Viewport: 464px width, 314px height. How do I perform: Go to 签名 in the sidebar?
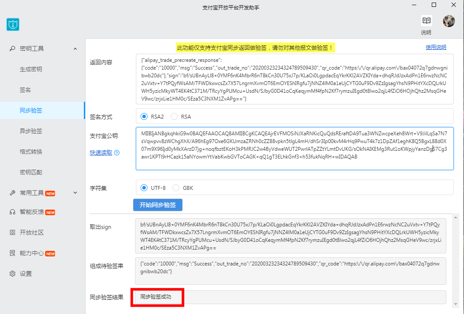[x=25, y=90]
